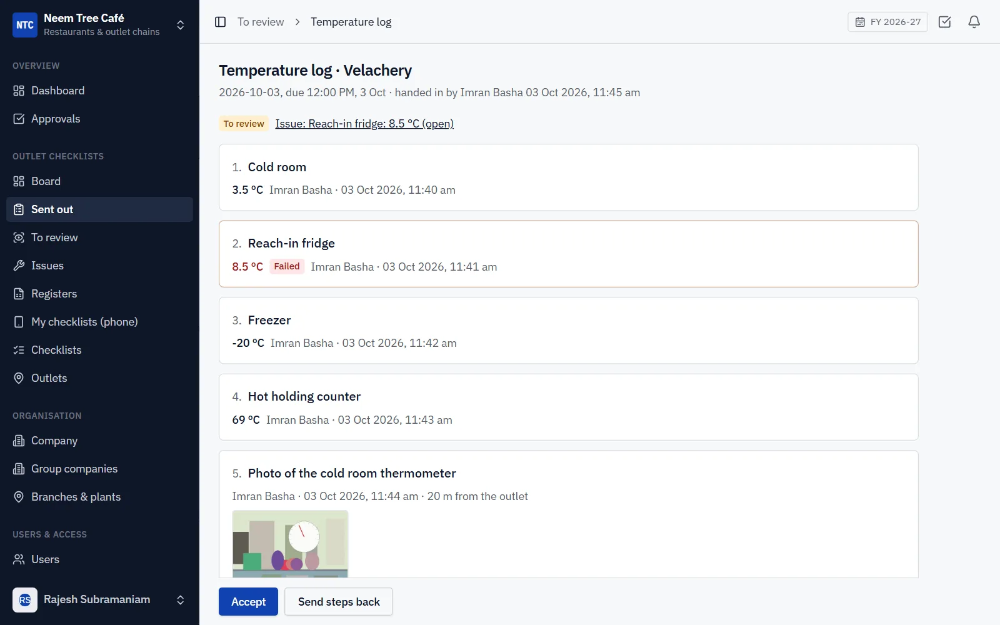Click the Outlets map pin icon
The image size is (1000, 625).
pos(19,378)
